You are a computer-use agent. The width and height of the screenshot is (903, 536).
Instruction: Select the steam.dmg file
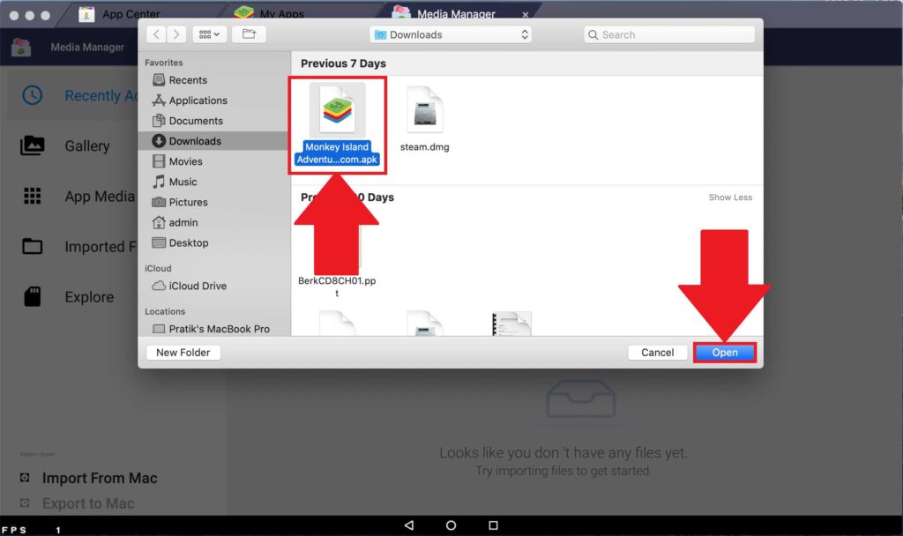pyautogui.click(x=424, y=120)
